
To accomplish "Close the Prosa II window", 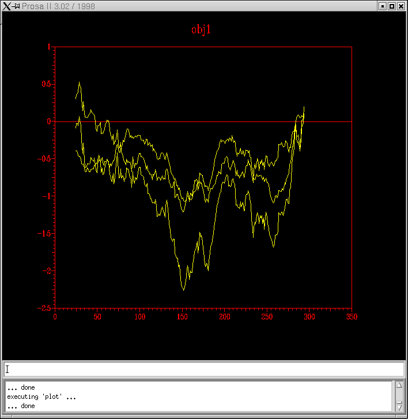I will (x=401, y=6).
